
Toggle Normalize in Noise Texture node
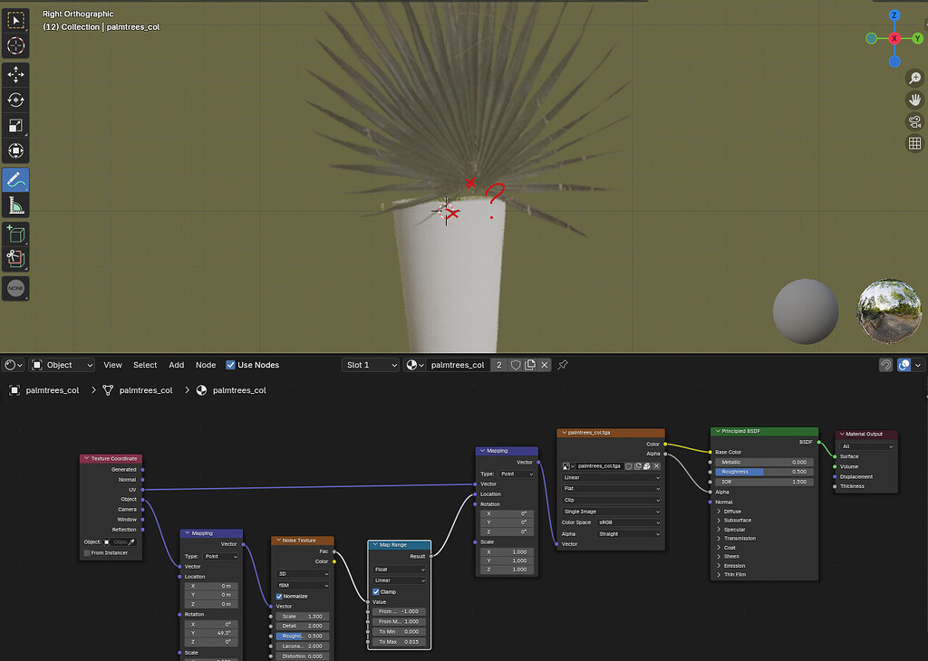click(279, 596)
